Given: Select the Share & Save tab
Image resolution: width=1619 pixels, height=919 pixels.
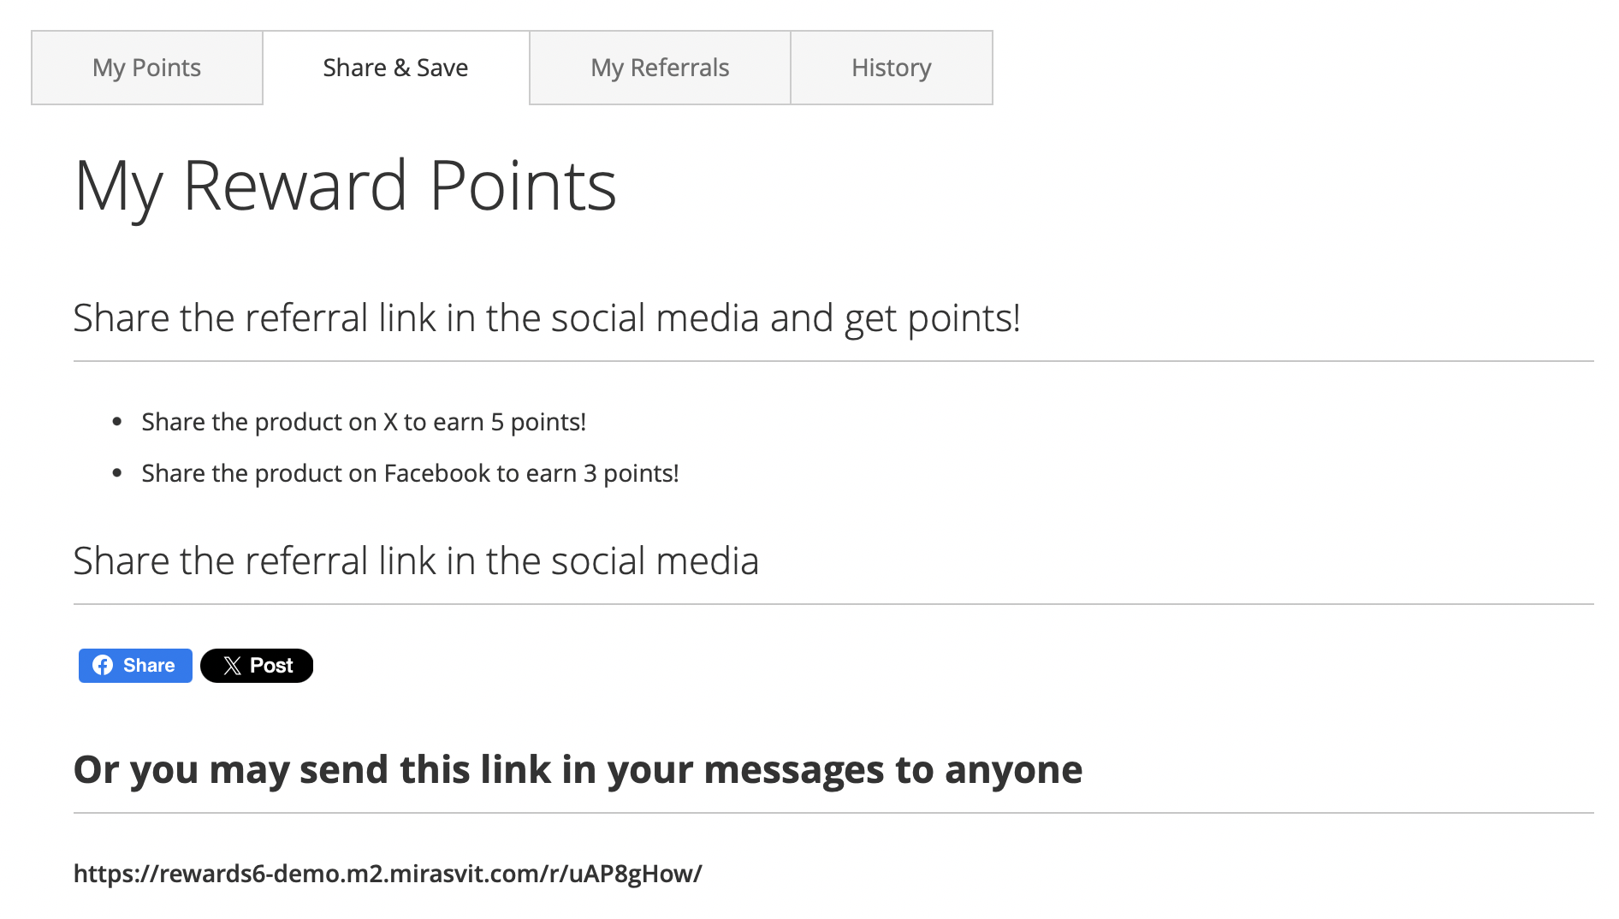Looking at the screenshot, I should 394,68.
